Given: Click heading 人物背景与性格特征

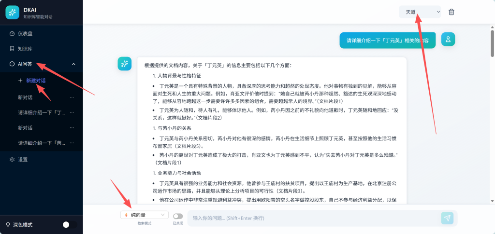Looking at the screenshot, I should pyautogui.click(x=179, y=76).
